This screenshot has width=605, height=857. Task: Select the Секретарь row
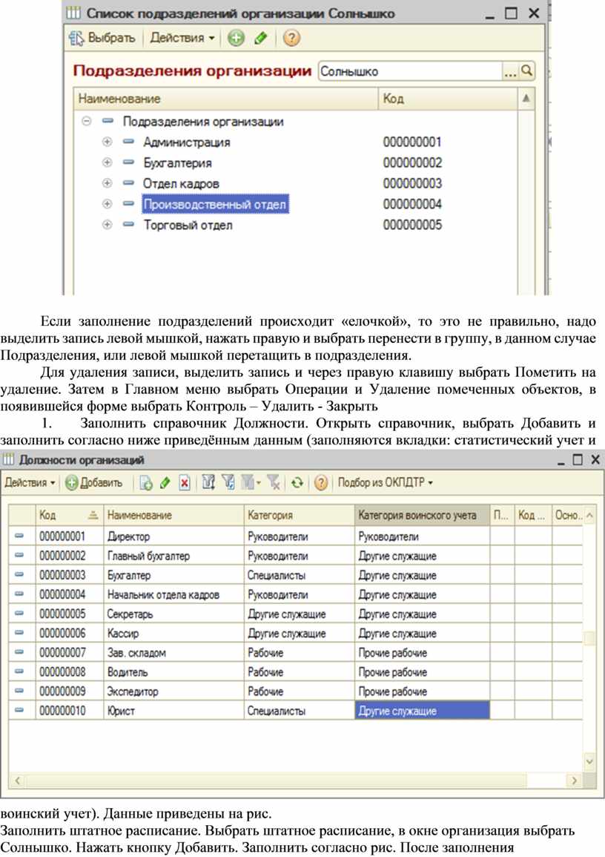click(x=295, y=614)
